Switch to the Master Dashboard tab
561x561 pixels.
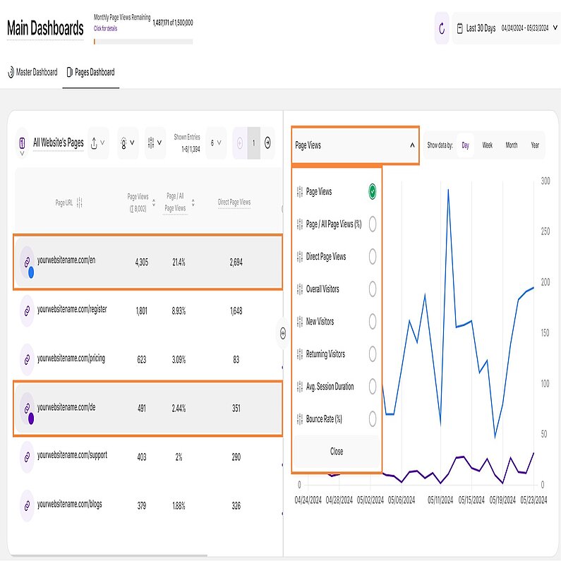pos(32,72)
